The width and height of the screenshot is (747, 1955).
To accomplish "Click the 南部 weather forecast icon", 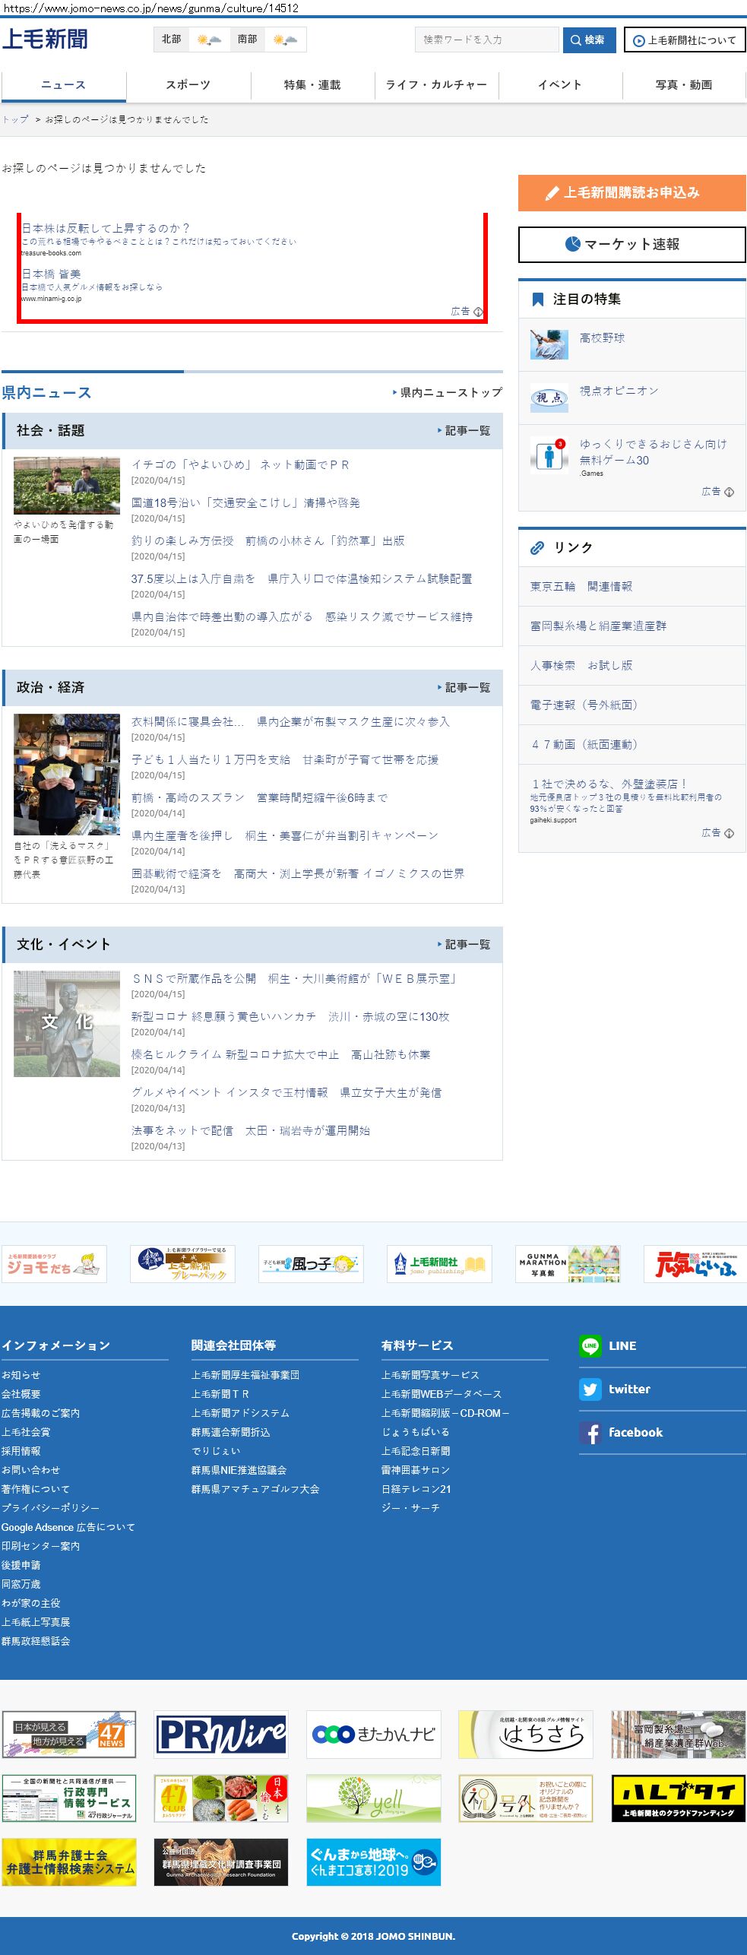I will [x=285, y=40].
